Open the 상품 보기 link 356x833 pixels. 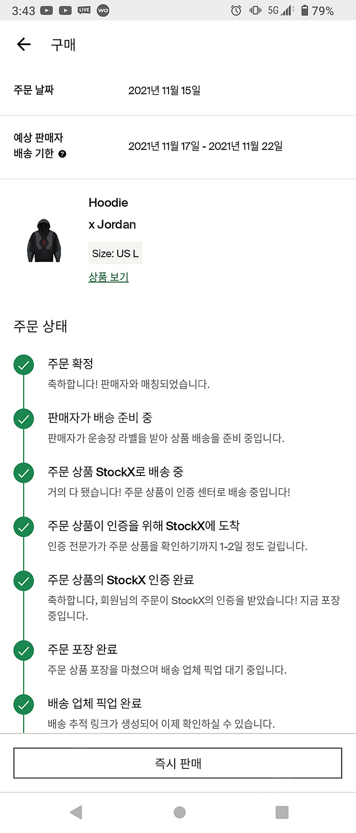click(x=109, y=277)
